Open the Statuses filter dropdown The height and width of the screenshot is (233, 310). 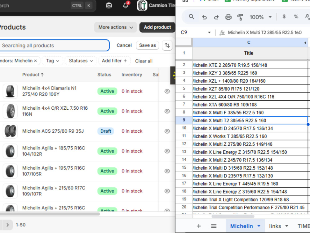point(81,61)
